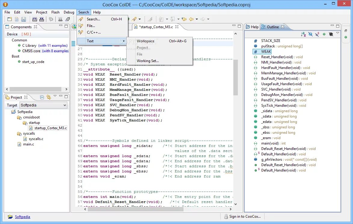Image resolution: width=353 pixels, height=224 pixels.
Task: Click the folder icon in status bar
Action: (x=10, y=217)
